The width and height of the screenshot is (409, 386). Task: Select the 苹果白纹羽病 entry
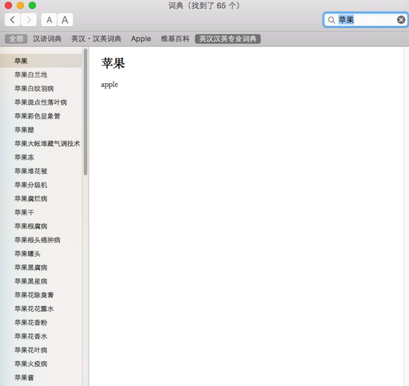click(x=41, y=89)
